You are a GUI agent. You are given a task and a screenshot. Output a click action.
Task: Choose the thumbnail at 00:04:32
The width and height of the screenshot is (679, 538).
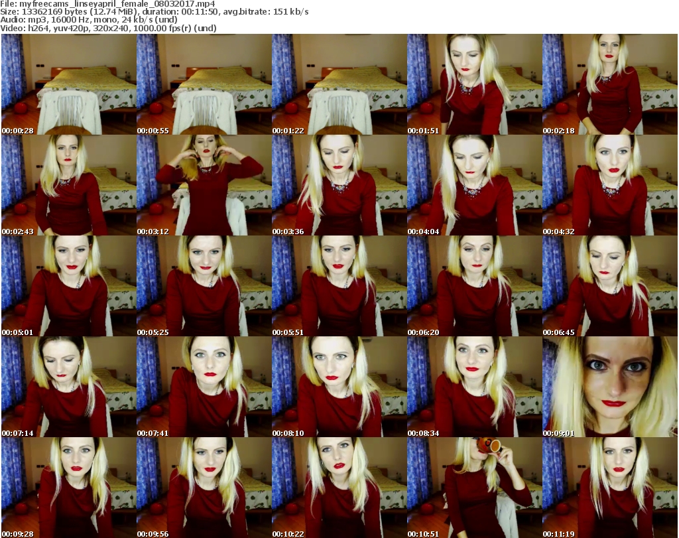[610, 185]
